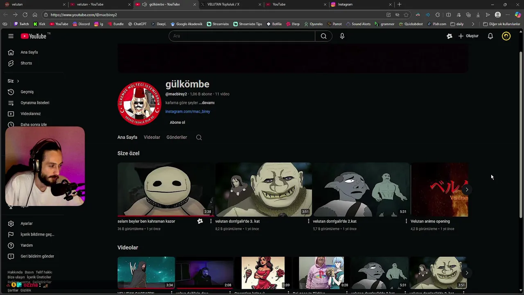This screenshot has width=524, height=295.
Task: Click the search magnifier button
Action: [x=323, y=36]
